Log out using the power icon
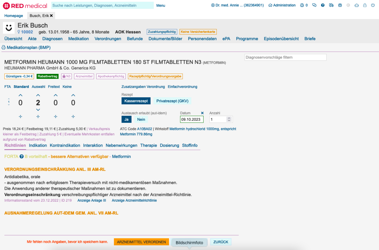The image size is (379, 250). click(373, 5)
